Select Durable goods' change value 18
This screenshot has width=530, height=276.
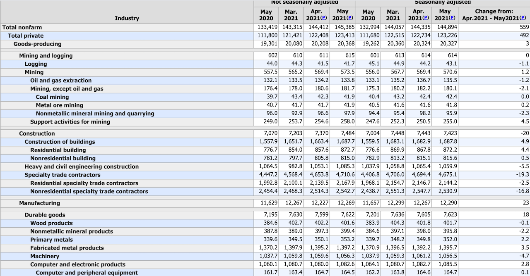pos(526,215)
